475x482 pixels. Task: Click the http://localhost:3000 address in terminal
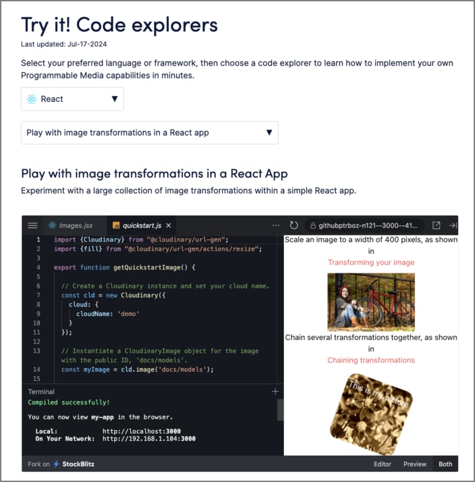pos(141,431)
